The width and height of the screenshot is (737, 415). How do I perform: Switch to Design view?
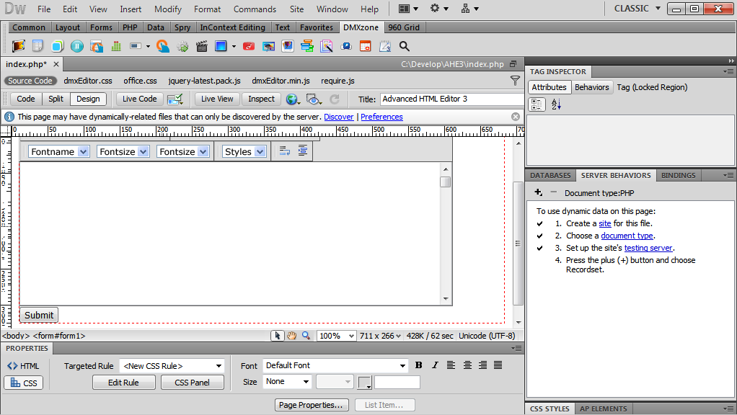(x=88, y=99)
